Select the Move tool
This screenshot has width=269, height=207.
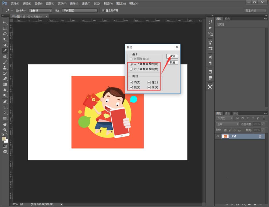5,23
